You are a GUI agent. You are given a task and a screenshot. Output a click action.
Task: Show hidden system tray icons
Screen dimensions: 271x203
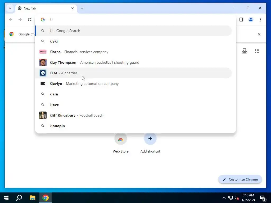(224, 198)
